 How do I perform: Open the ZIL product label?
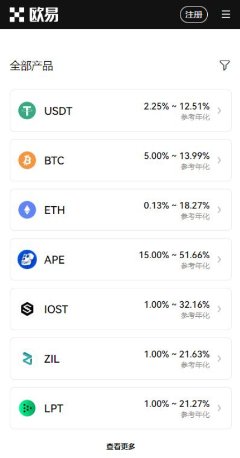tap(52, 359)
